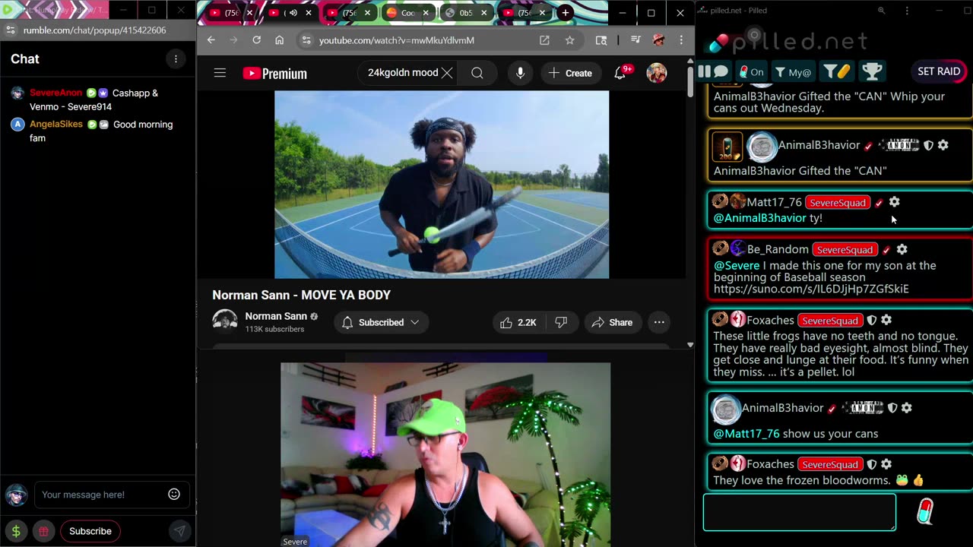
Task: Reload the YouTube page in the browser
Action: (x=256, y=40)
